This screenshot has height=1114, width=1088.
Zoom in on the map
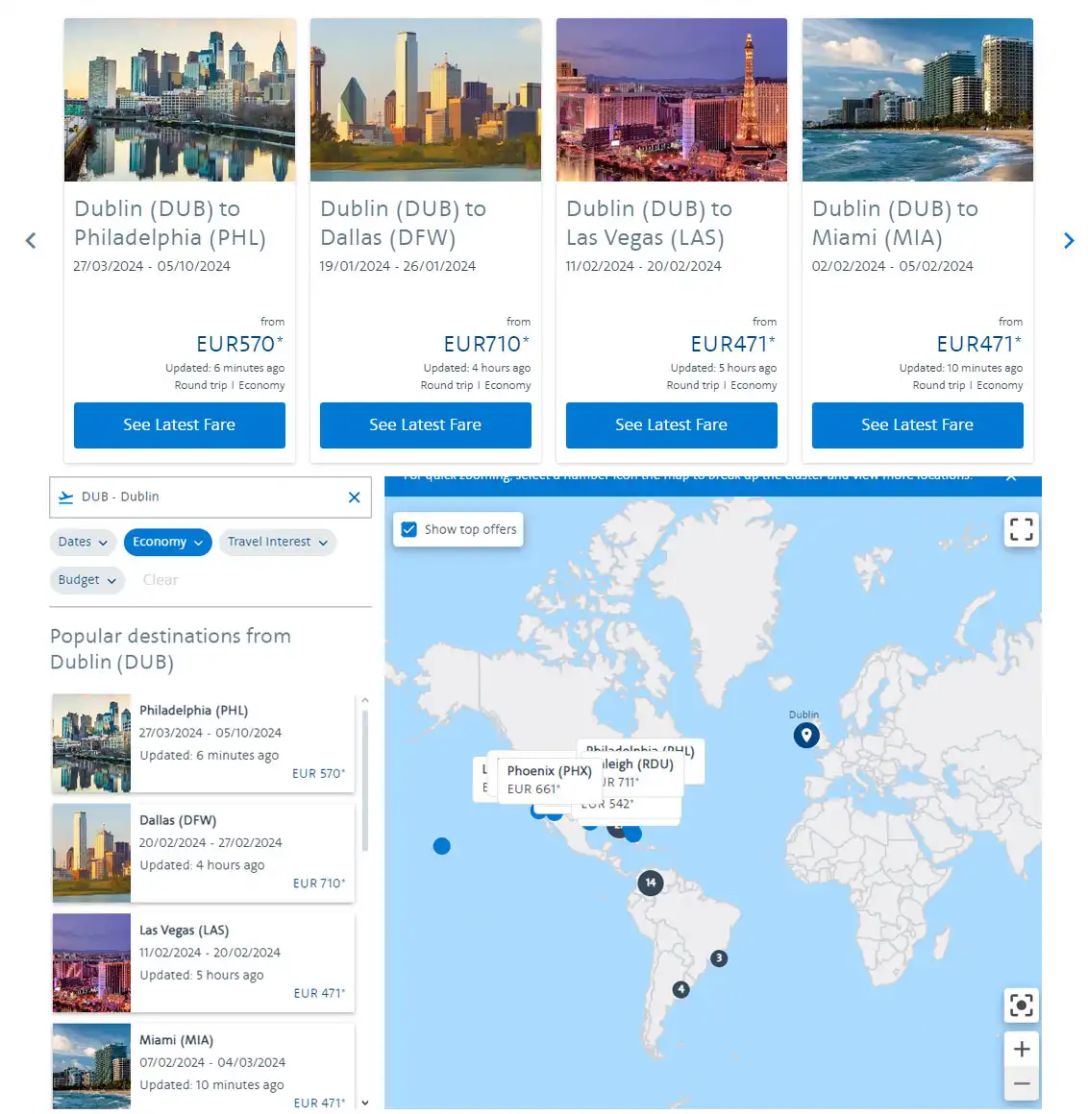coord(1021,1050)
